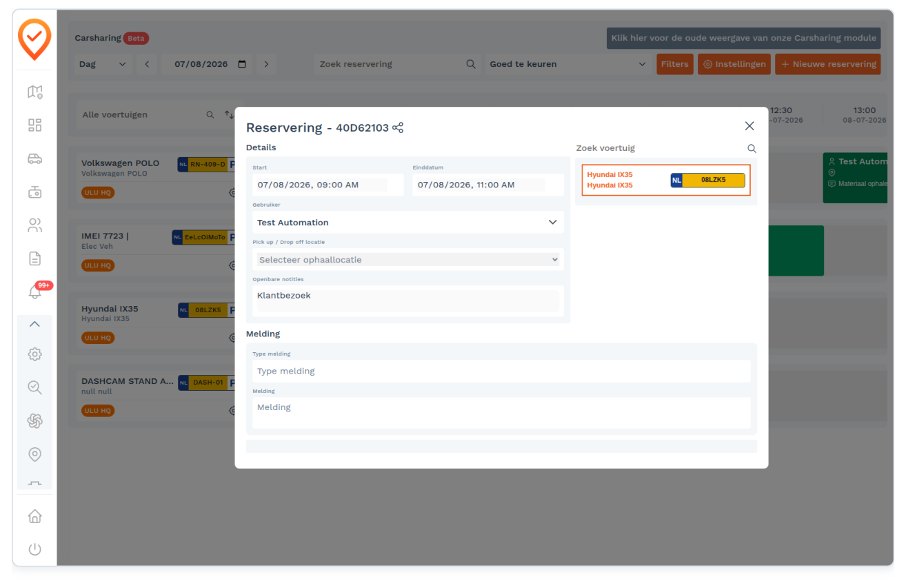The height and width of the screenshot is (581, 906).
Task: Toggle vehicle sort order arrows icon
Action: coord(229,115)
